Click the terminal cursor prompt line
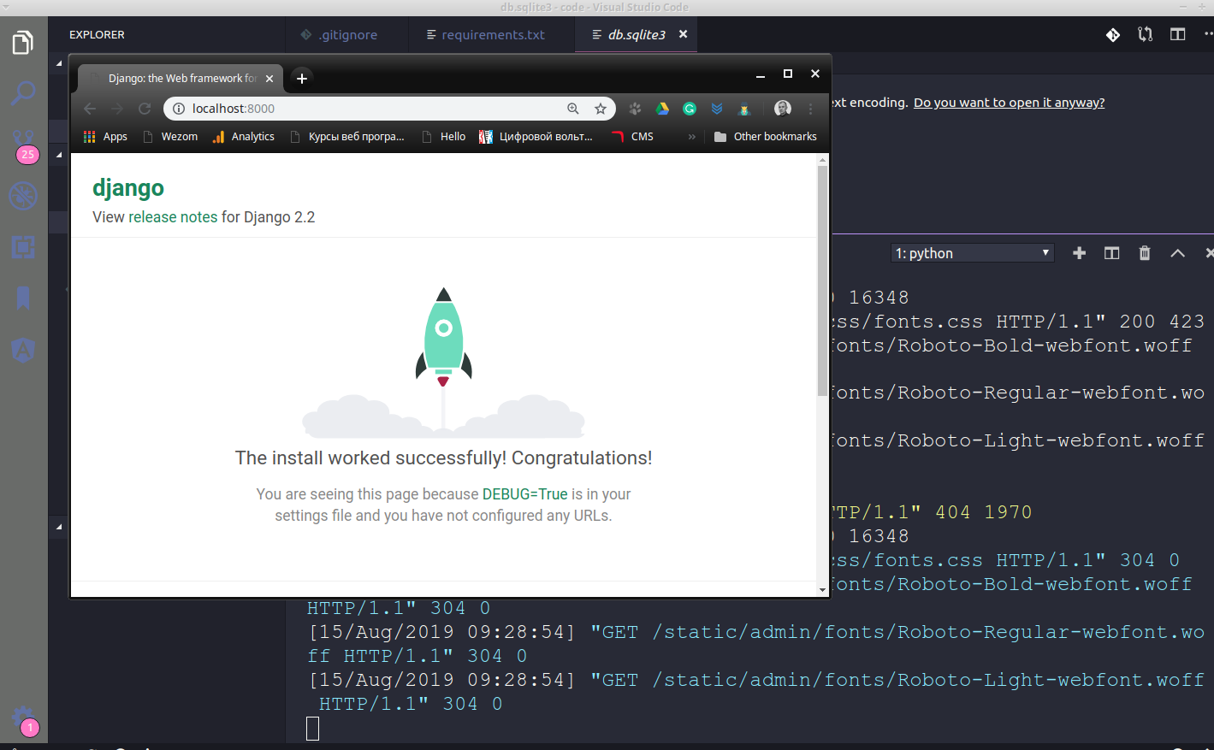 pyautogui.click(x=313, y=729)
